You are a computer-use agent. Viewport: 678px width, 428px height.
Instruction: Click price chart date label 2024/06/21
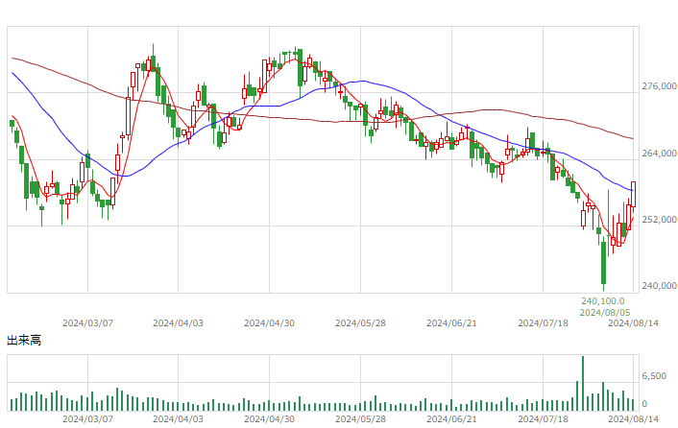click(452, 323)
